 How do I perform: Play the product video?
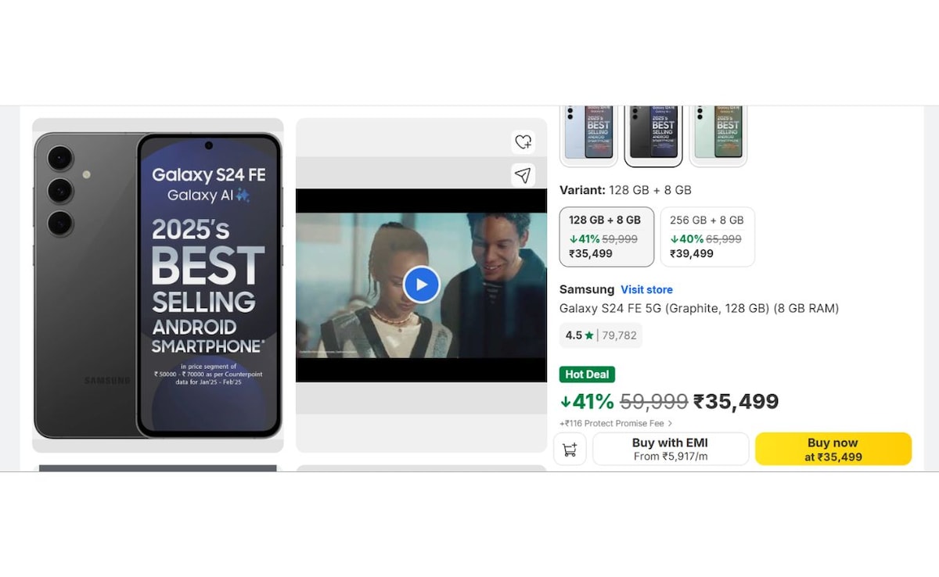(x=421, y=285)
